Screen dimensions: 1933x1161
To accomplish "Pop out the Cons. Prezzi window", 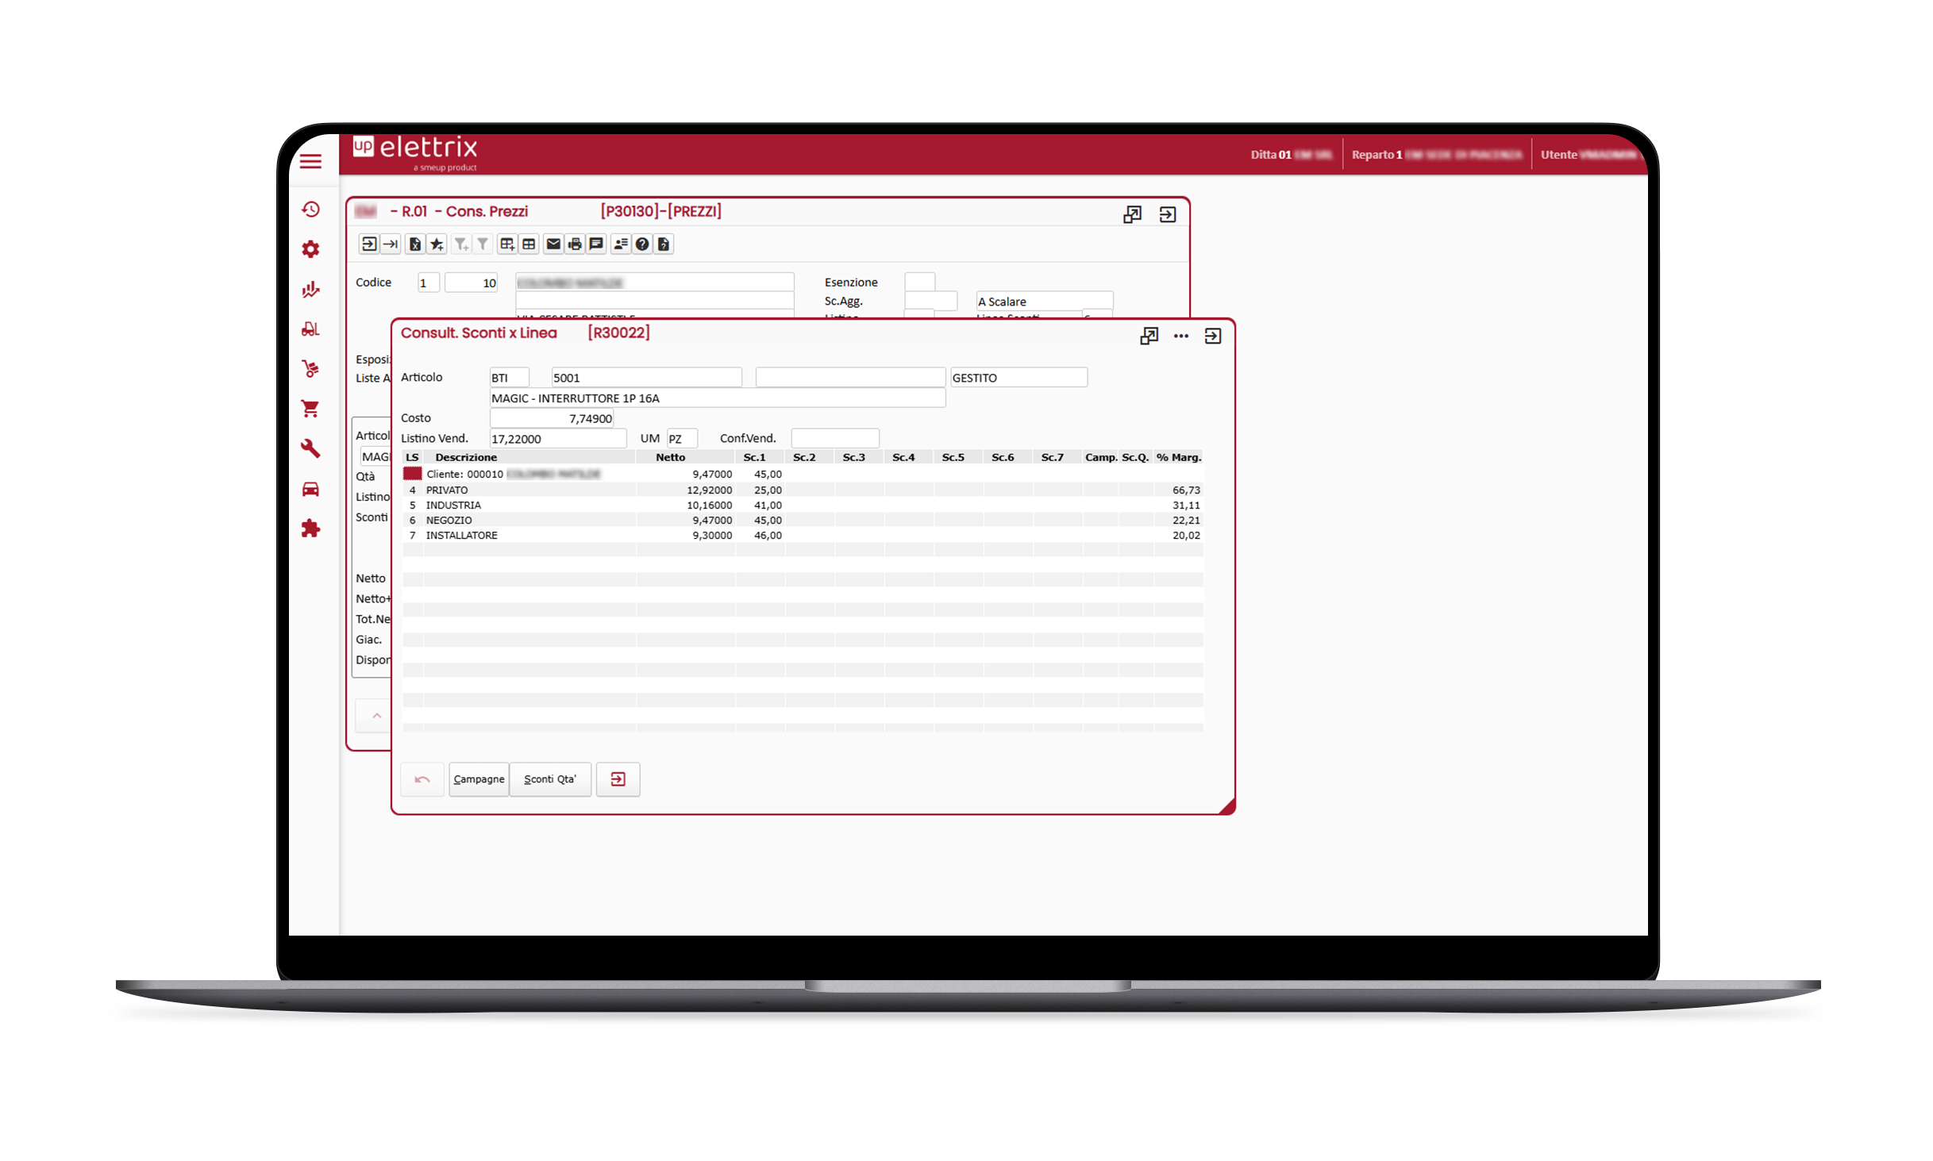I will 1132,215.
